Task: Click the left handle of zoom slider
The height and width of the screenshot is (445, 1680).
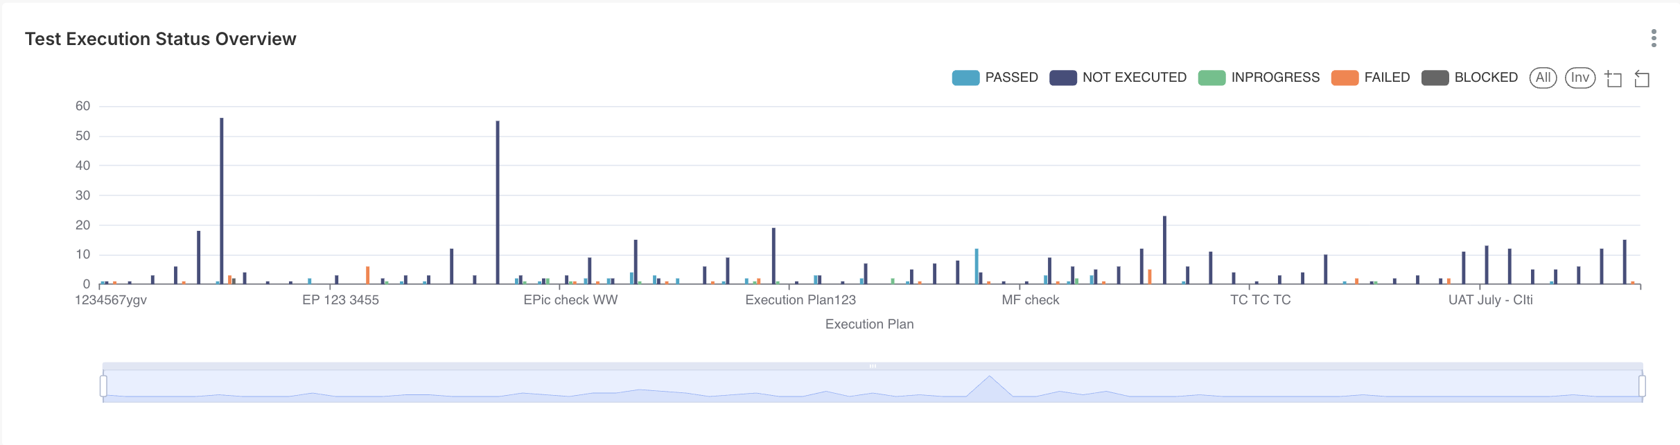Action: 103,385
